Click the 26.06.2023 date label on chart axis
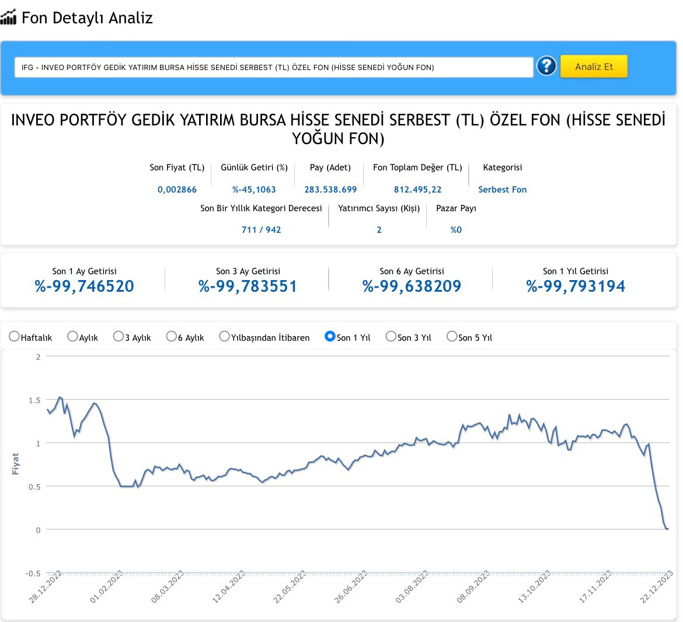 pyautogui.click(x=351, y=587)
